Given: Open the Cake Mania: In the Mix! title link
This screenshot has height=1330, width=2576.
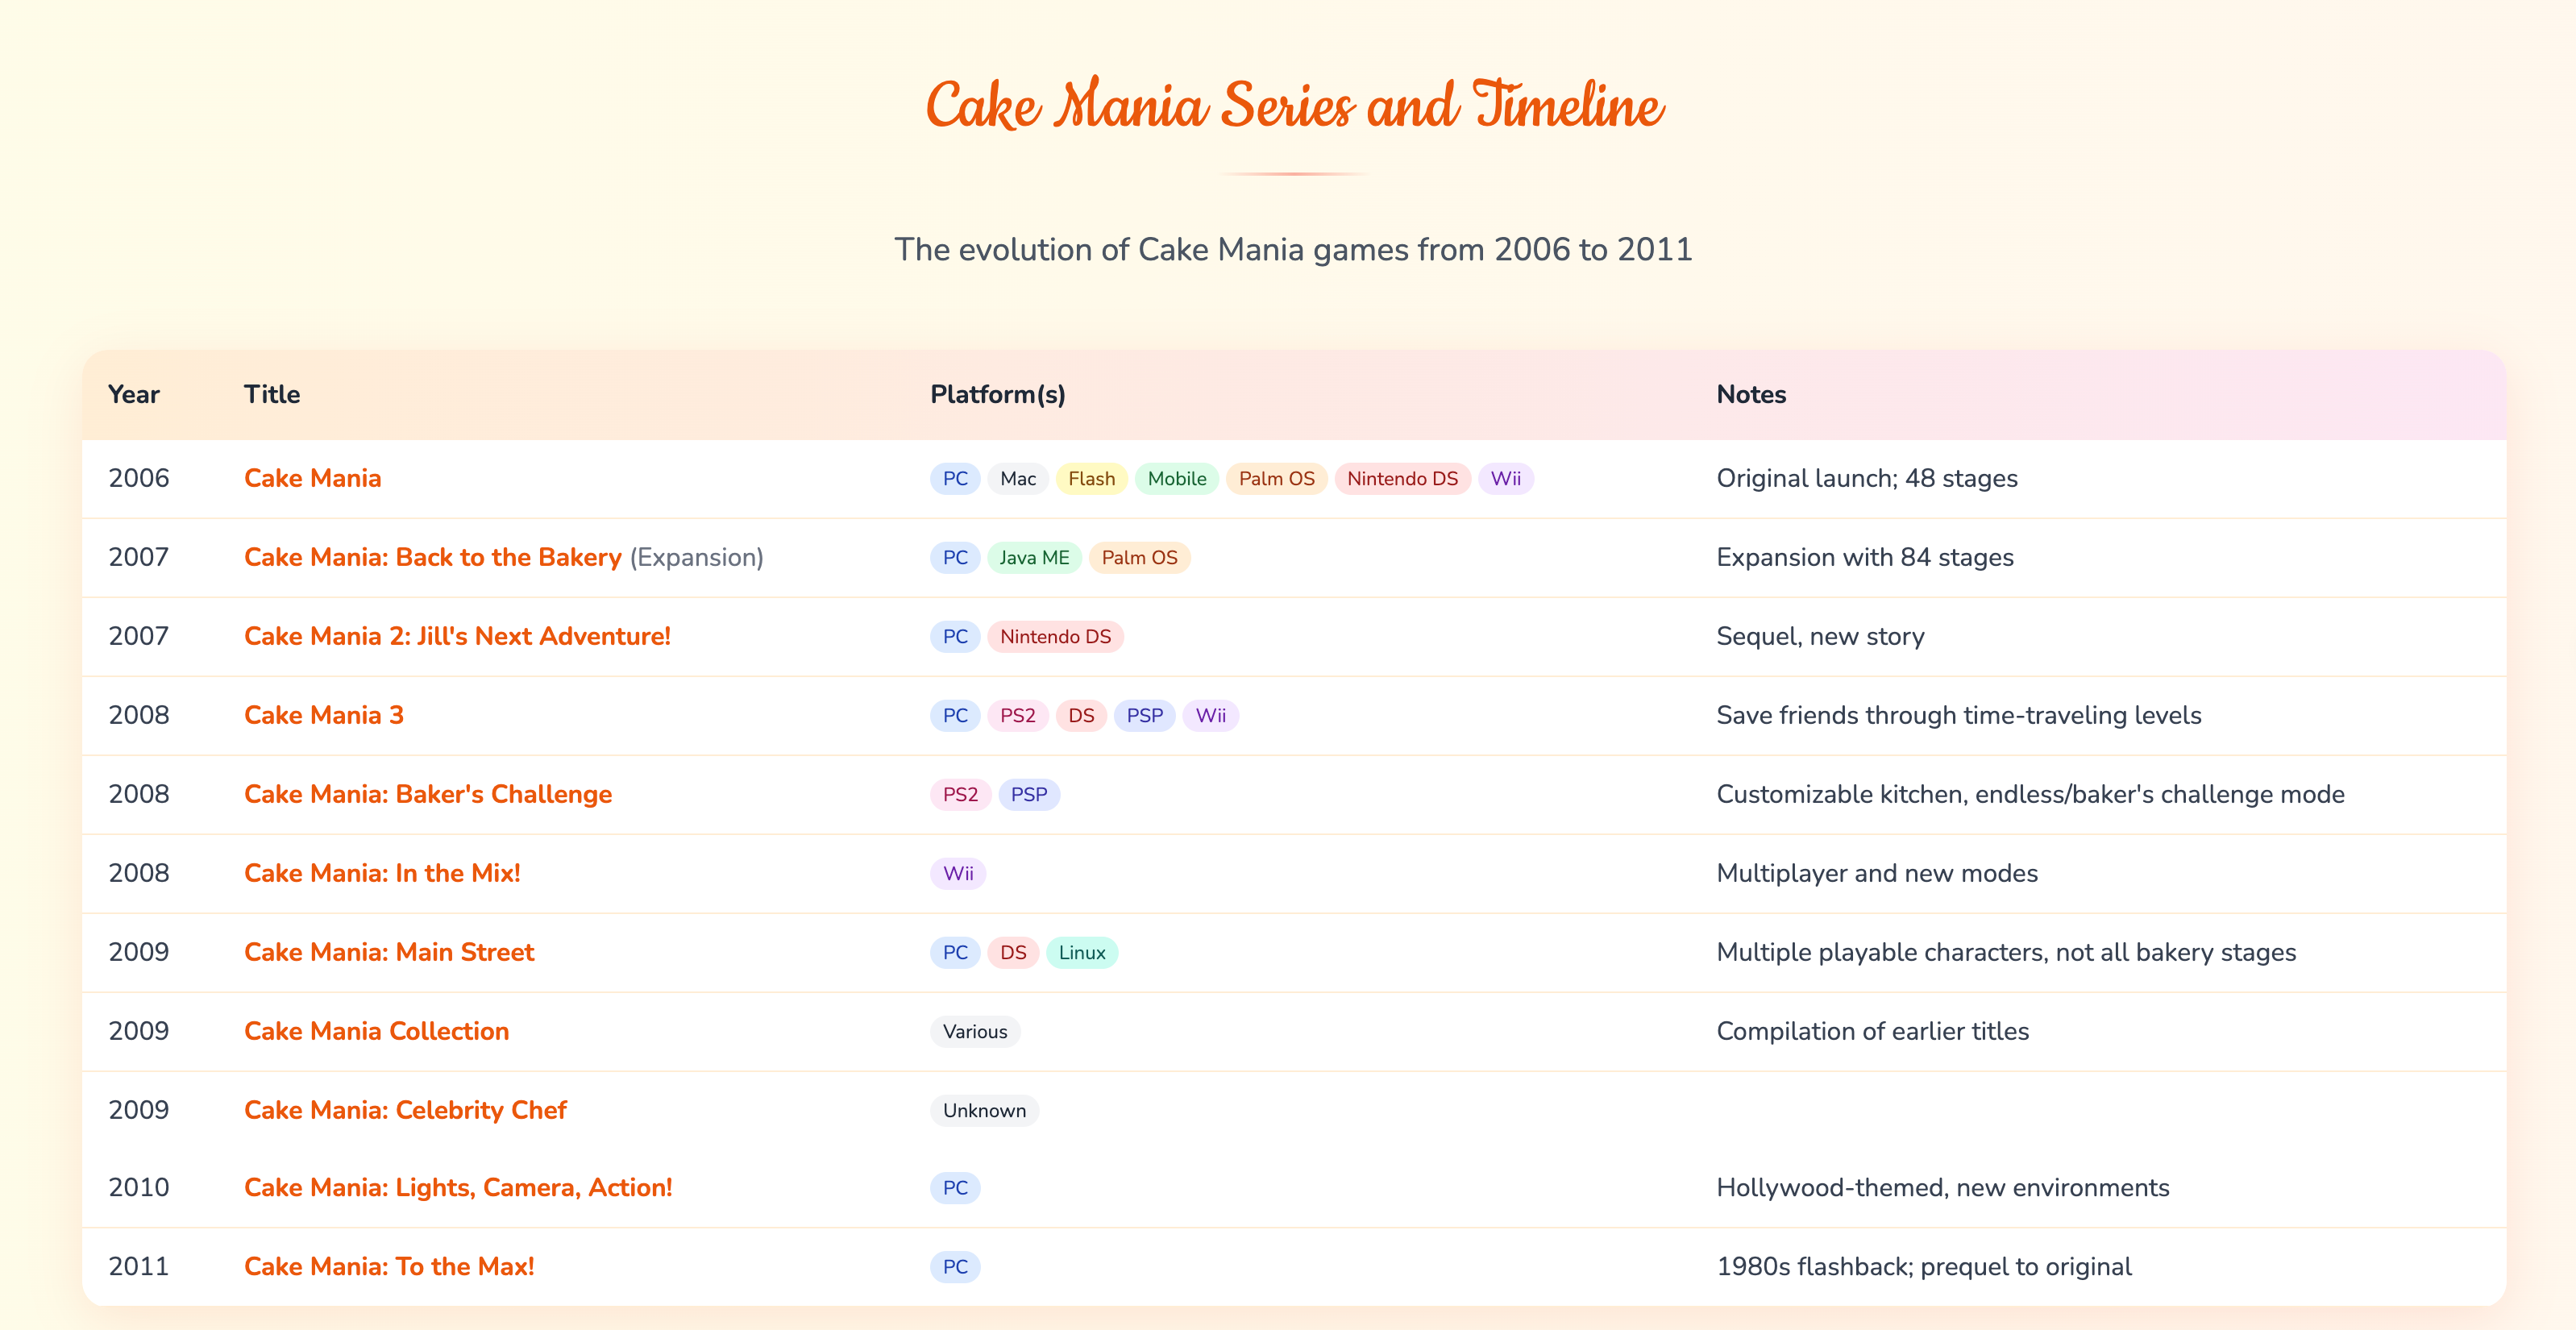Looking at the screenshot, I should [x=382, y=873].
